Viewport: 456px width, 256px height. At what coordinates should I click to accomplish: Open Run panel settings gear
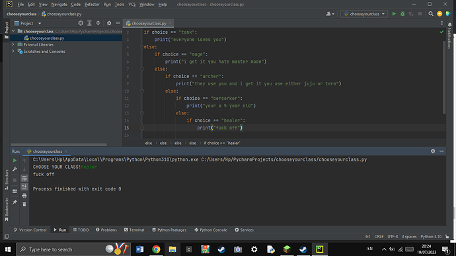pyautogui.click(x=433, y=151)
